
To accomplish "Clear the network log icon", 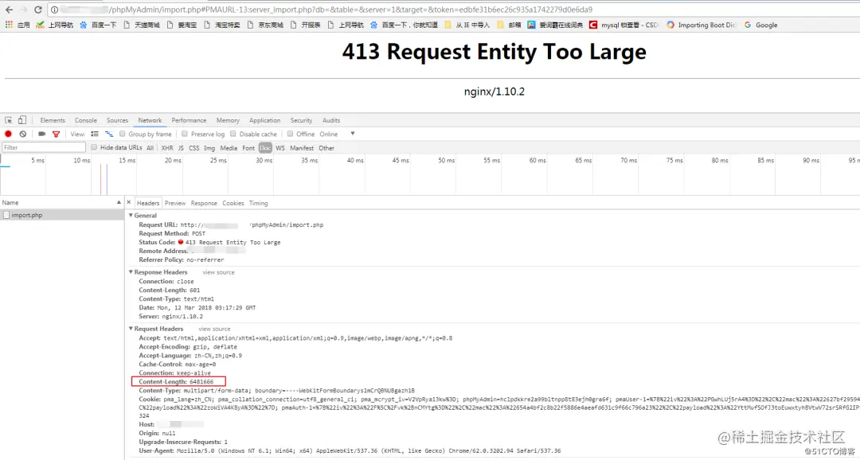I will [x=23, y=134].
